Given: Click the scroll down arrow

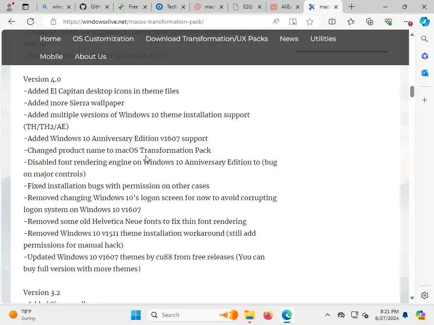Looking at the screenshot, I should [412, 298].
